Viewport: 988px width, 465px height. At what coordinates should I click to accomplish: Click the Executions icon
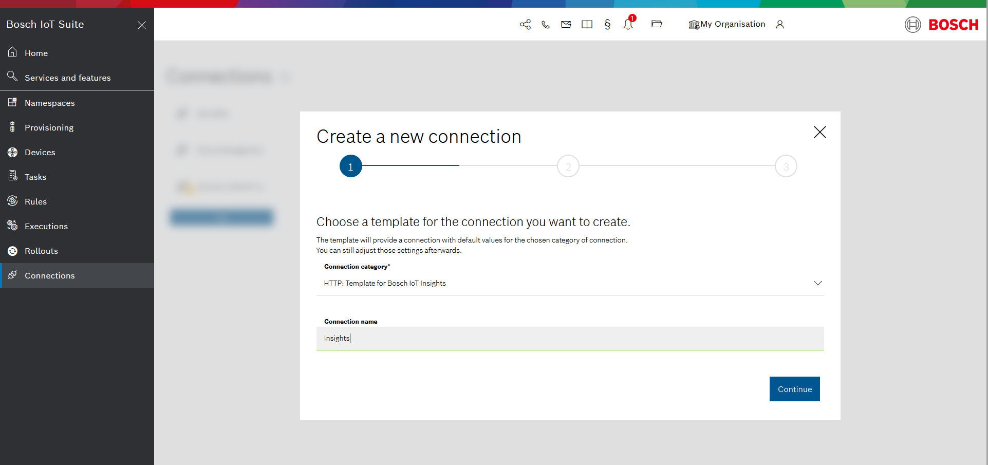(12, 225)
